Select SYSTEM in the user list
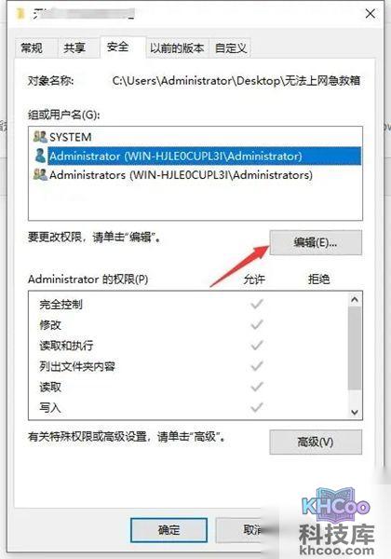This screenshot has height=559, width=391. click(x=70, y=137)
